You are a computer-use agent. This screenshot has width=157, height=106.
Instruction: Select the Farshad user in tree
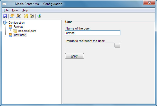19,27
